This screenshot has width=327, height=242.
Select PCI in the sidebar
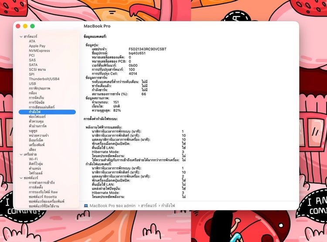click(32, 55)
